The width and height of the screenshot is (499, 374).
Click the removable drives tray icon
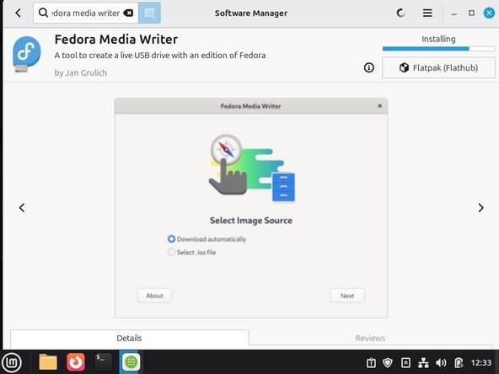pyautogui.click(x=405, y=362)
